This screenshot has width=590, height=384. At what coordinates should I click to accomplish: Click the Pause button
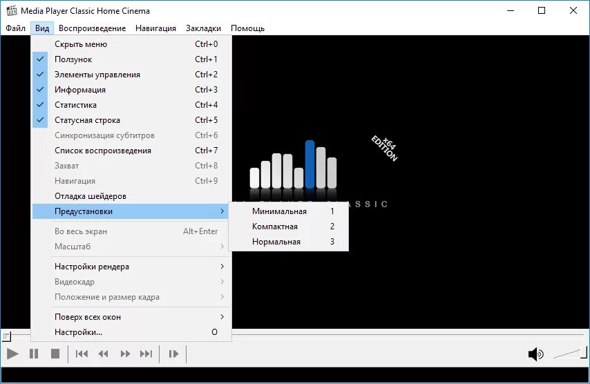pos(34,354)
